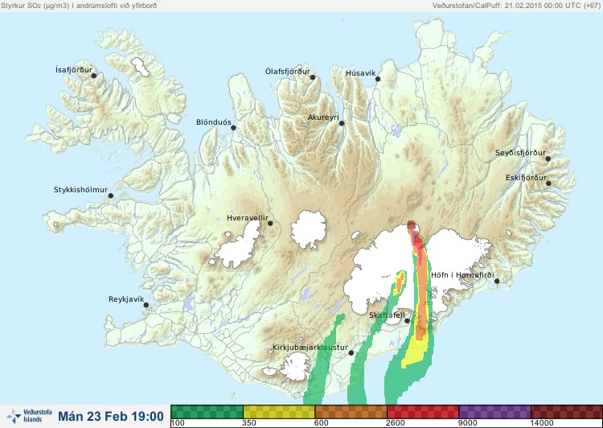The height and width of the screenshot is (428, 603).
Task: Click the dark red 14000 legend swatch
Action: pos(567,412)
